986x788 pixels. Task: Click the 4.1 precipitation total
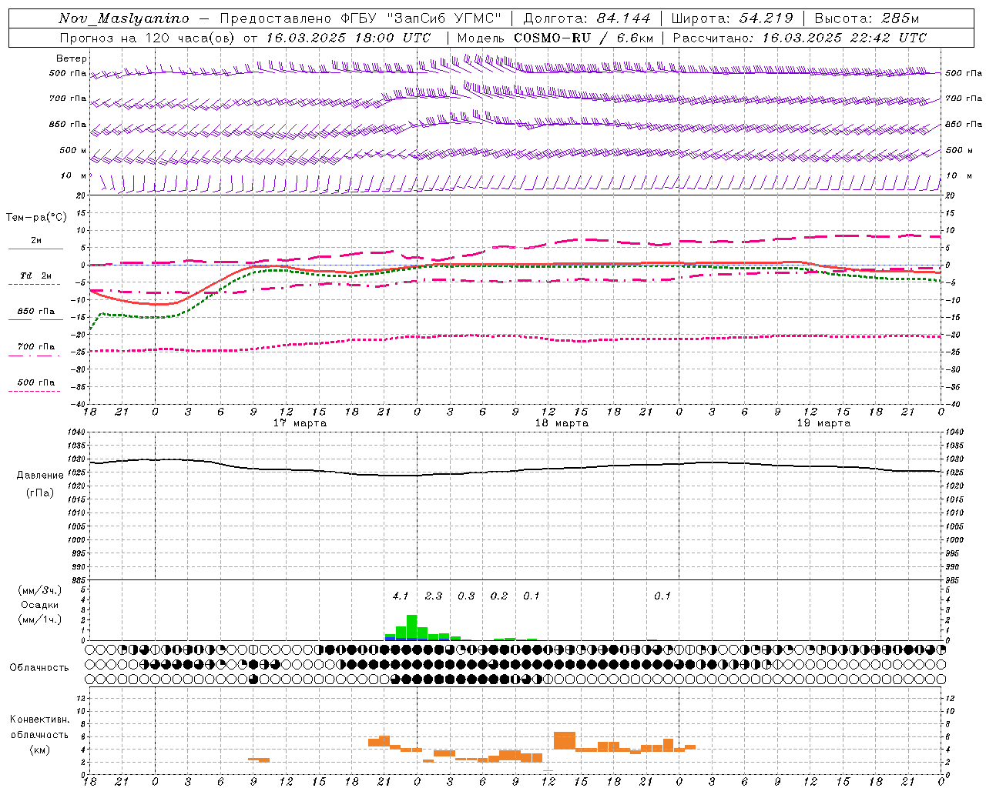(x=401, y=596)
